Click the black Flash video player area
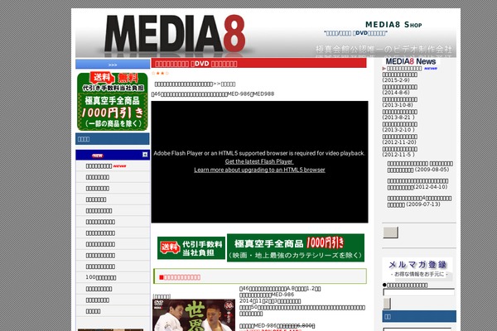 tap(259, 162)
